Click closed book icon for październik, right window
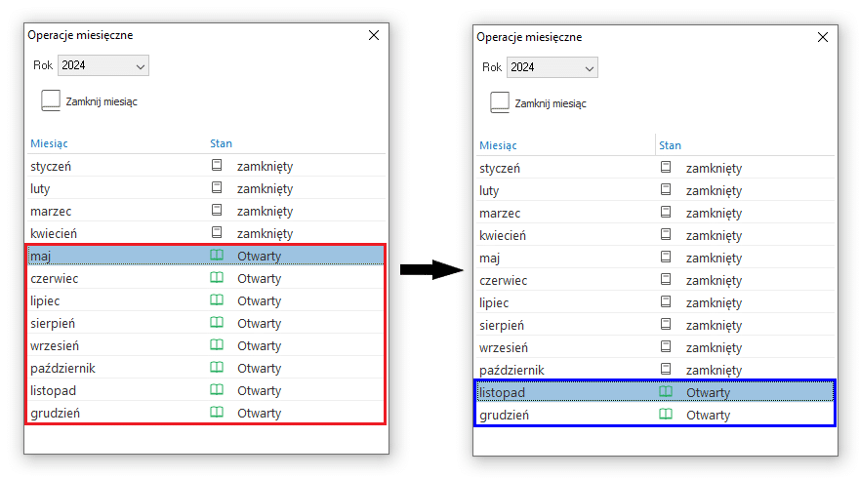The height and width of the screenshot is (478, 859). click(666, 369)
